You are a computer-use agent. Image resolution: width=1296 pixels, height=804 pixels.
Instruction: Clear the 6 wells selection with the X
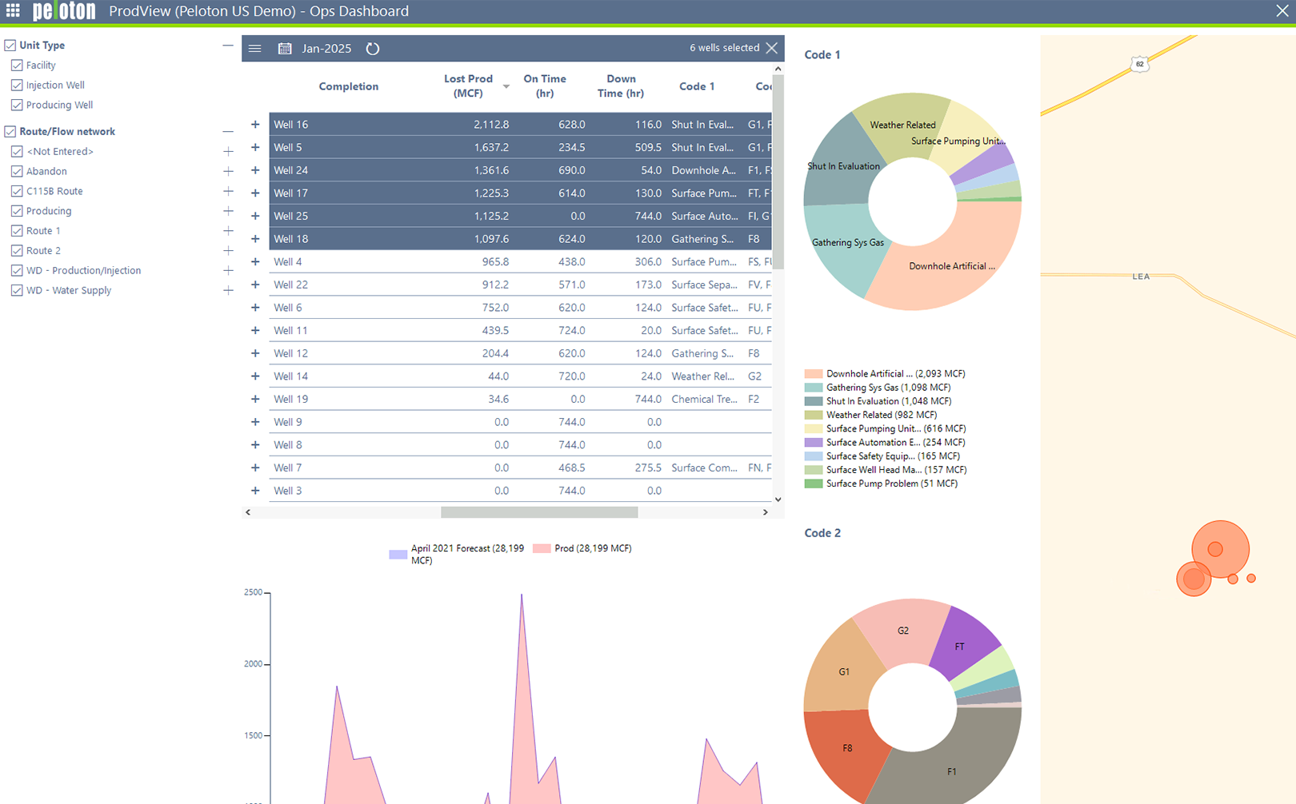click(771, 47)
